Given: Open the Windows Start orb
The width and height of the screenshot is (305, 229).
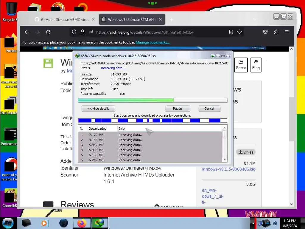Looking at the screenshot, I should [8, 223].
